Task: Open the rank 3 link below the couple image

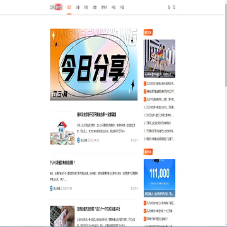Action: pyautogui.click(x=160, y=99)
